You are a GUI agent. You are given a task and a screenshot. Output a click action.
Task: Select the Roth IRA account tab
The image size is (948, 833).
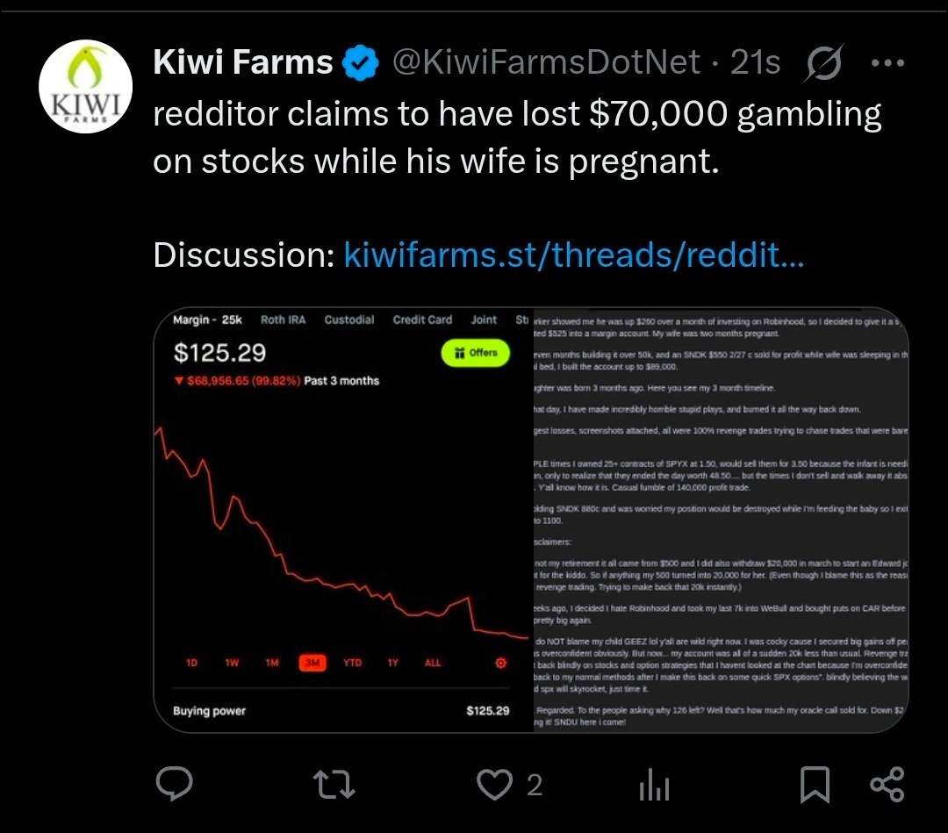point(283,320)
